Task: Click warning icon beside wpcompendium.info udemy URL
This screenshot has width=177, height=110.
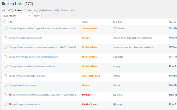Action: (10, 66)
